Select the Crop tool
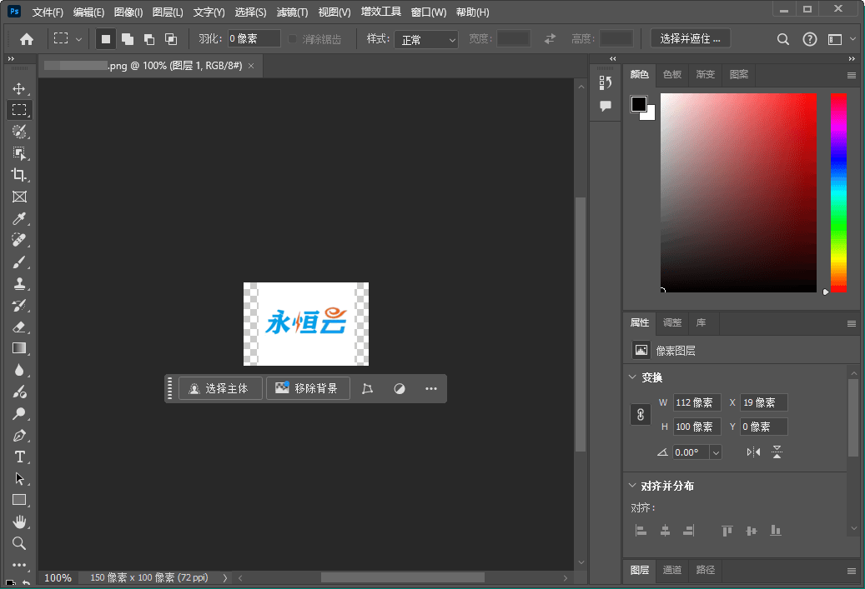Image resolution: width=865 pixels, height=589 pixels. (x=19, y=175)
